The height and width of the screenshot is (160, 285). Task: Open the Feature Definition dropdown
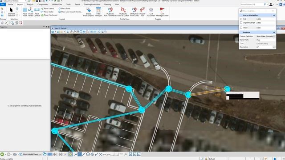click(274, 36)
